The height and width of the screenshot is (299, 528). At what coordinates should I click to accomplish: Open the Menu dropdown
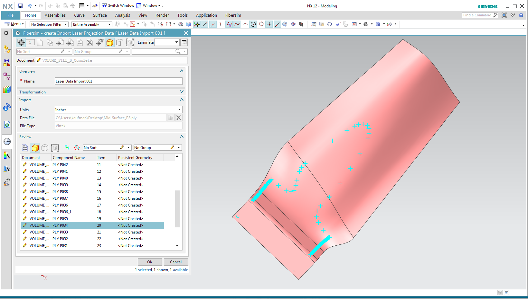click(14, 24)
